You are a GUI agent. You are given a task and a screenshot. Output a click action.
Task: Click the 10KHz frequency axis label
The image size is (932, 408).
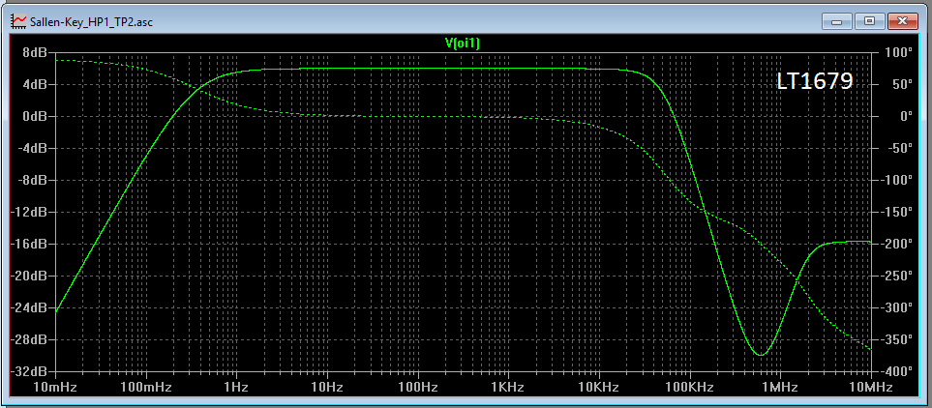(599, 388)
